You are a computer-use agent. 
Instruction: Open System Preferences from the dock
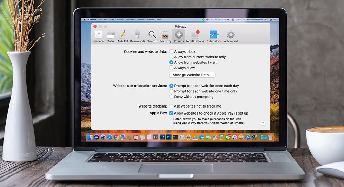[x=254, y=137]
